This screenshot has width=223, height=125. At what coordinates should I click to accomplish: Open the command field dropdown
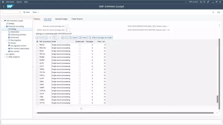[x=20, y=12]
